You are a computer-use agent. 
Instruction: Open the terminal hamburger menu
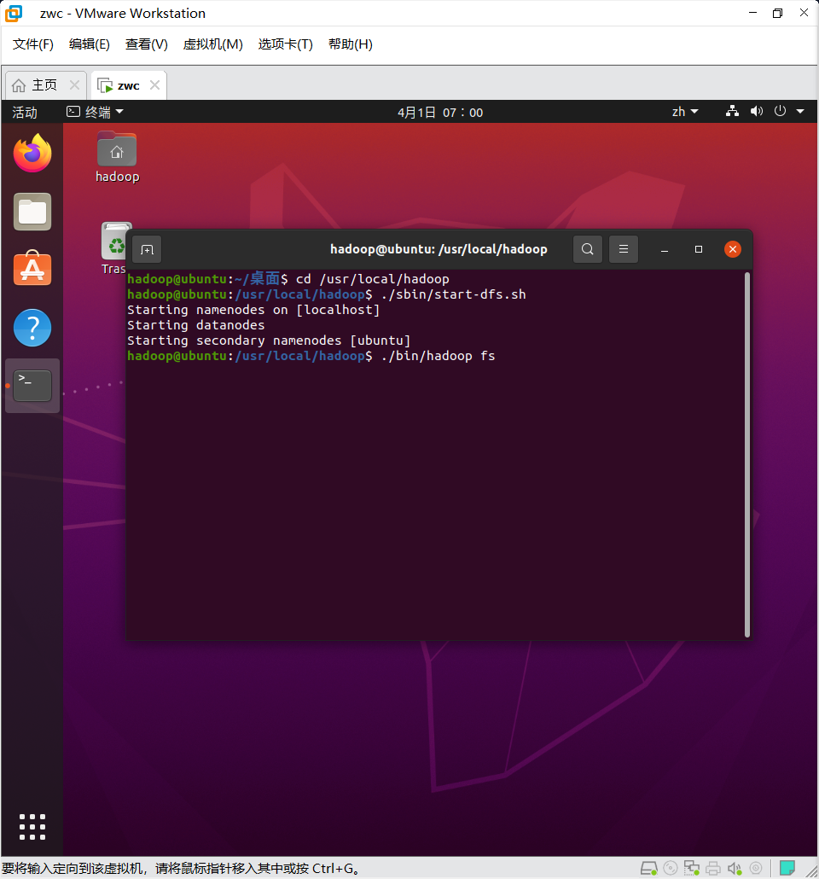[624, 249]
